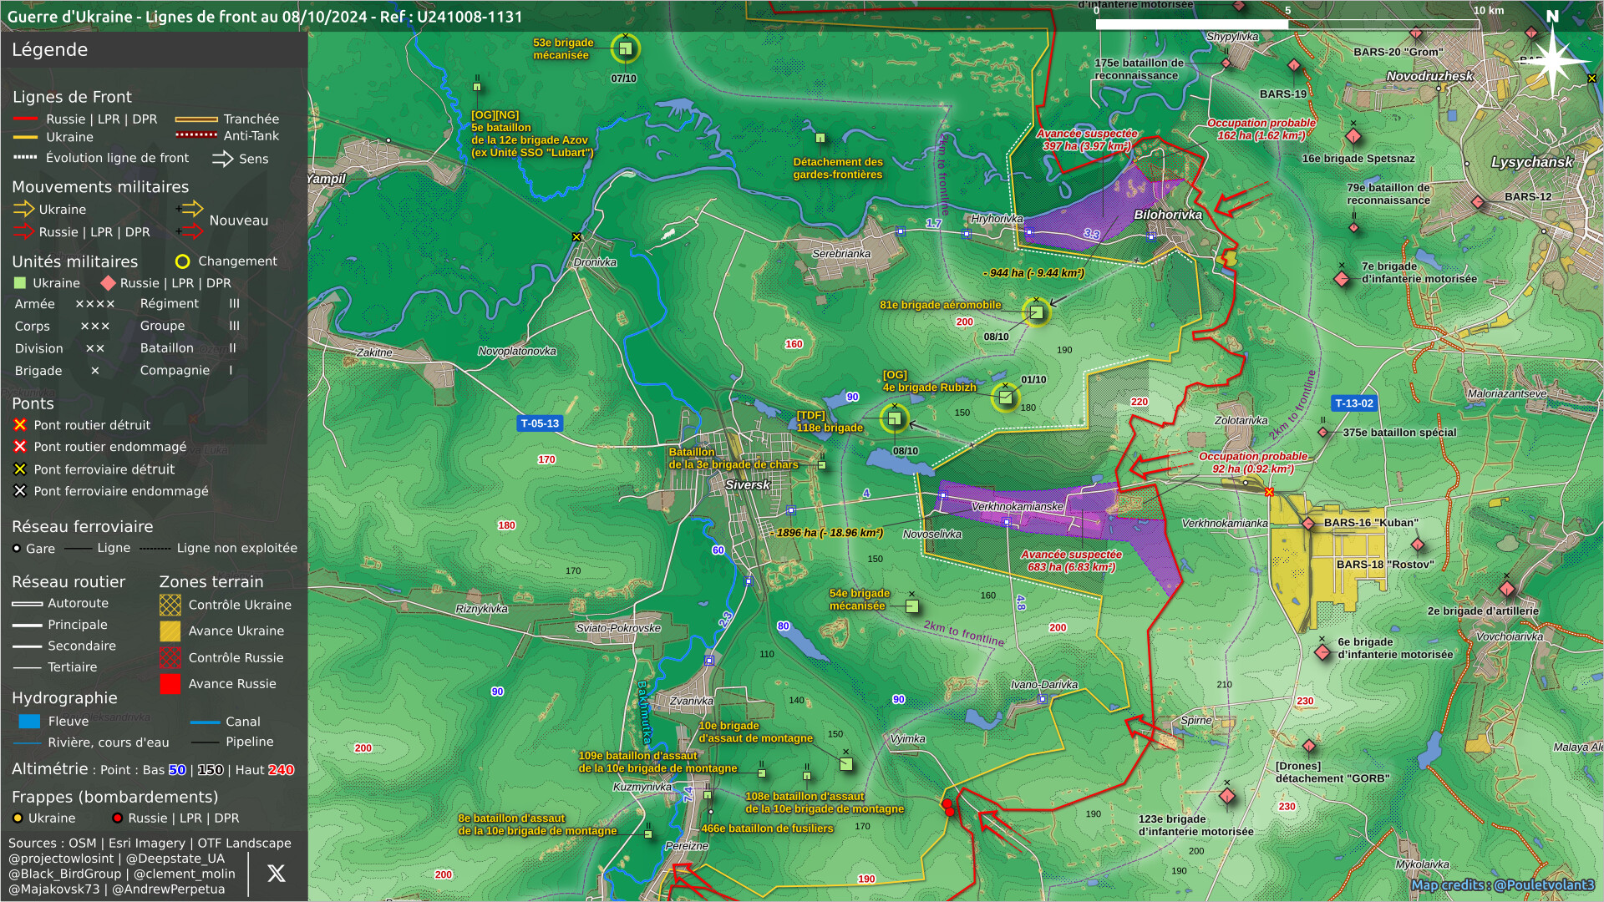Click the 118e brigade TDF unit marker
This screenshot has width=1604, height=902.
click(x=894, y=418)
